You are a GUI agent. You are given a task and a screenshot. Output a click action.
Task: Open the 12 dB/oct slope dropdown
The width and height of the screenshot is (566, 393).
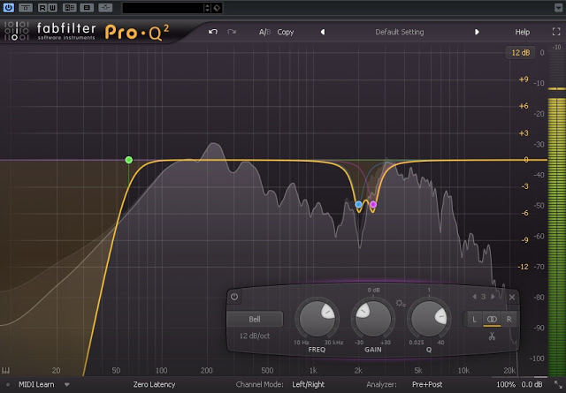[x=255, y=336]
